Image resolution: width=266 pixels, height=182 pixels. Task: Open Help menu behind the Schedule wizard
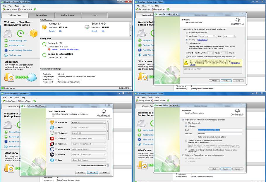157,6
